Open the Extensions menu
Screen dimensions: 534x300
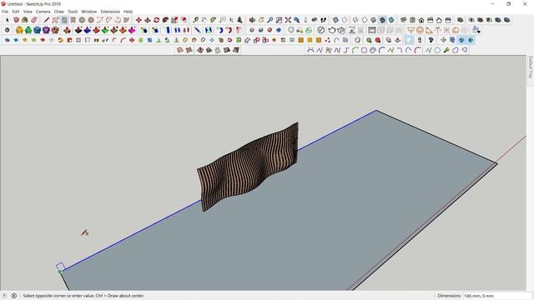(x=110, y=12)
